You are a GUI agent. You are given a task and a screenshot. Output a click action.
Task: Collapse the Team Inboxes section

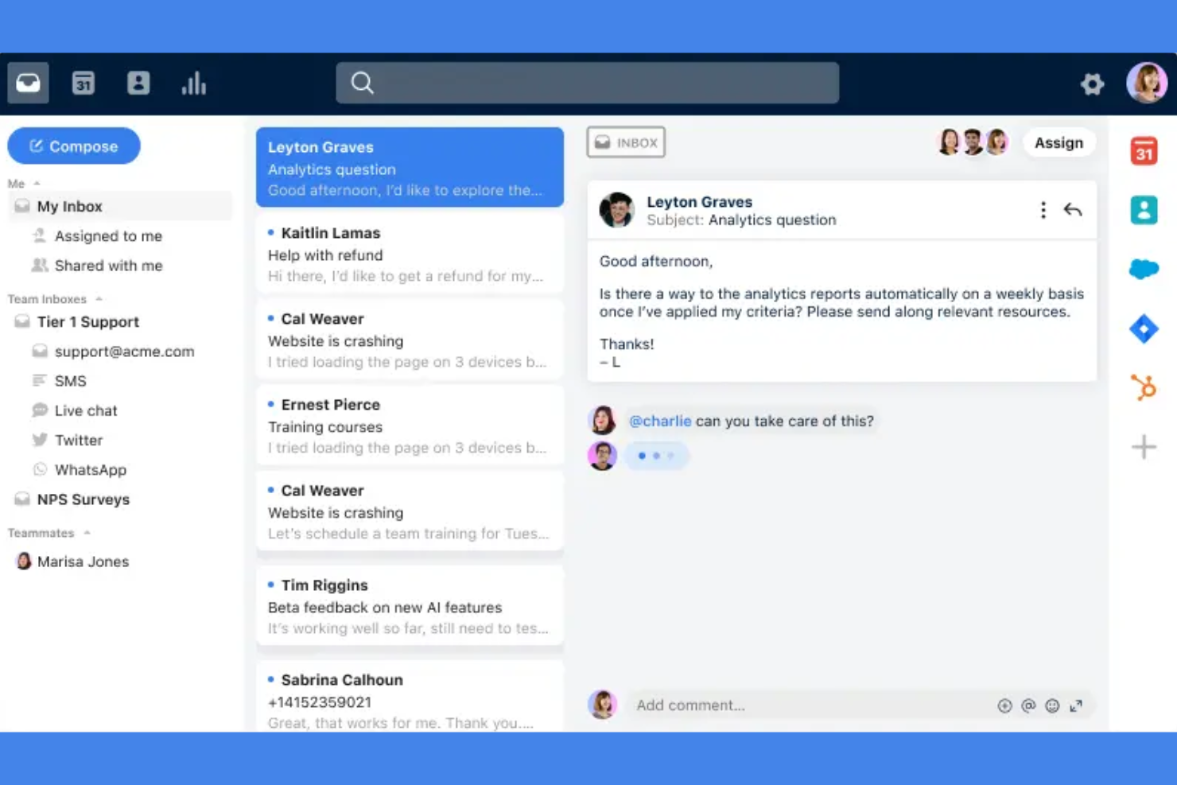(98, 298)
